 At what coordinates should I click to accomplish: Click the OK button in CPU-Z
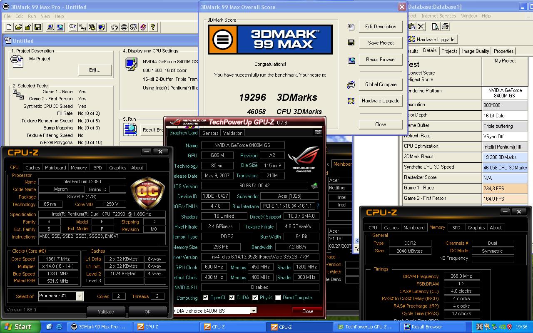147,311
